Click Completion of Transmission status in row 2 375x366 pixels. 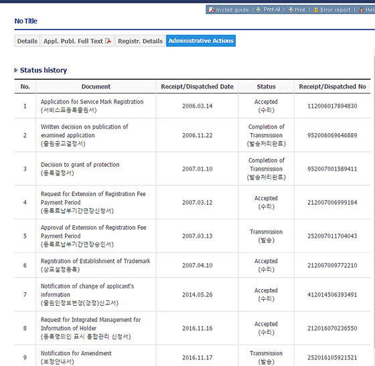pyautogui.click(x=267, y=135)
